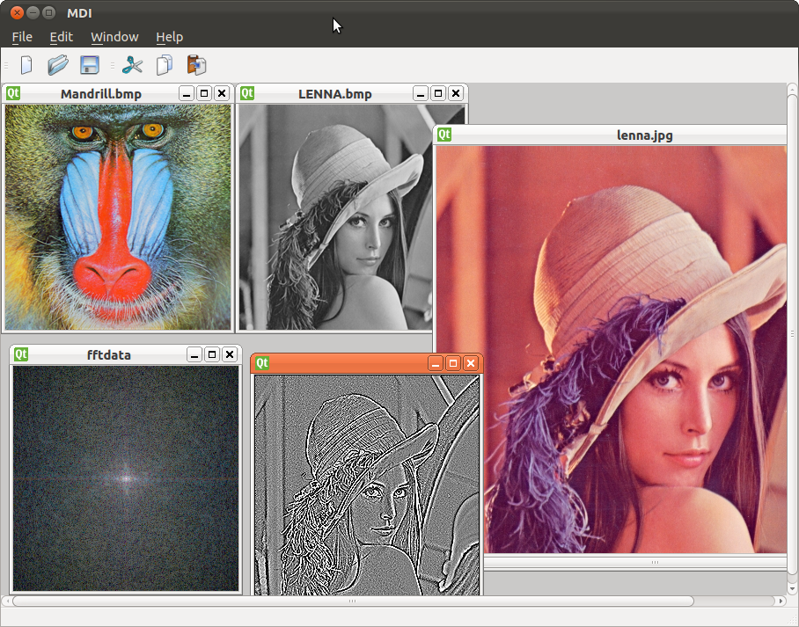Click the Qt icon in the orange untitled window
Screen dimensions: 799x627
pyautogui.click(x=262, y=362)
